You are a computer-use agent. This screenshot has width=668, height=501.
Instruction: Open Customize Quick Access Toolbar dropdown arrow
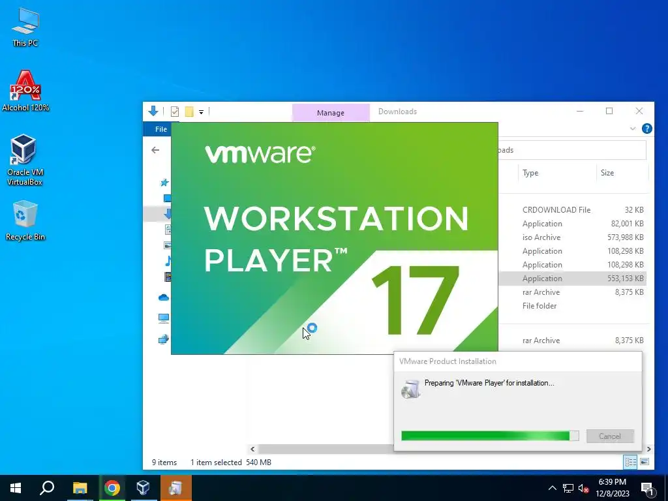(x=201, y=112)
